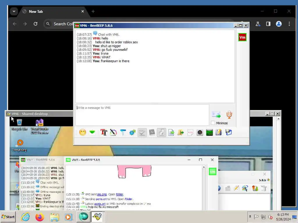
Task: Open the chat font selector (TT icon)
Action: pos(104,132)
